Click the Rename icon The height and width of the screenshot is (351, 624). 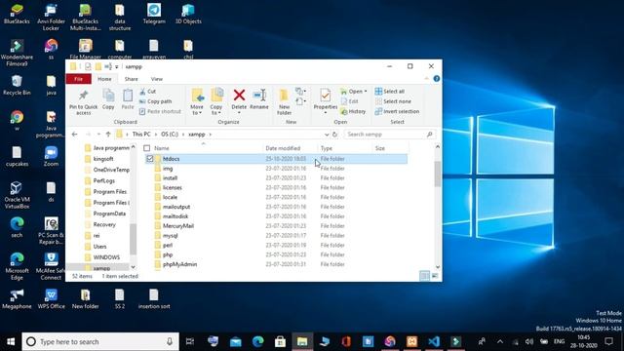pos(259,96)
